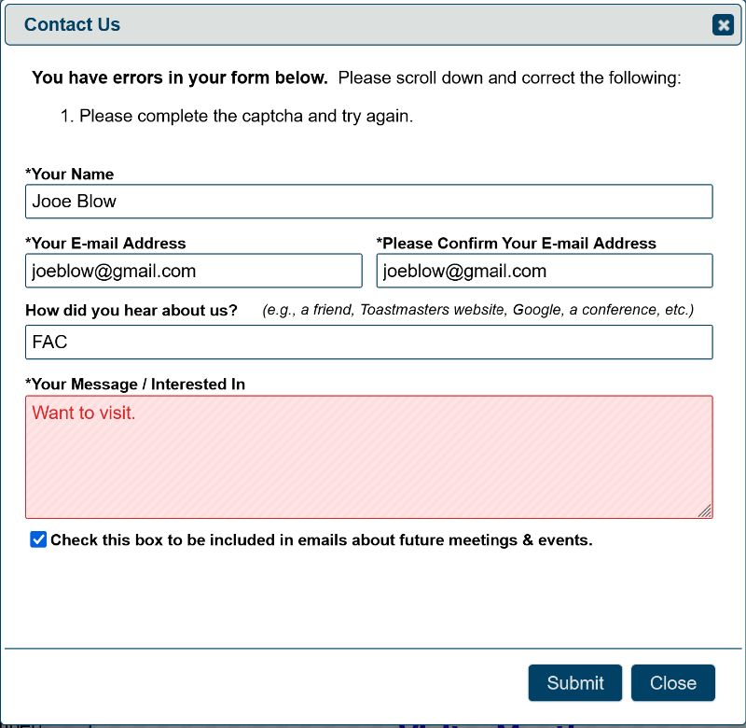Click the Close button at the bottom
746x728 pixels.
coord(672,683)
